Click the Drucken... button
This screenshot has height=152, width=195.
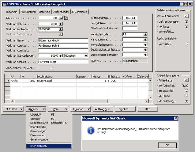[125, 109]
